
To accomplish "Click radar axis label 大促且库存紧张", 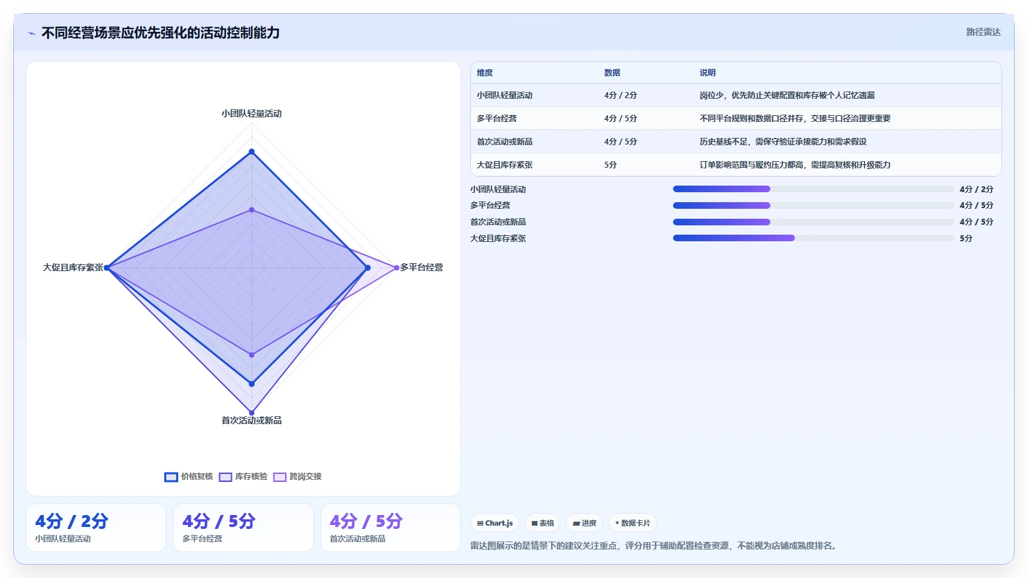I will (x=73, y=268).
